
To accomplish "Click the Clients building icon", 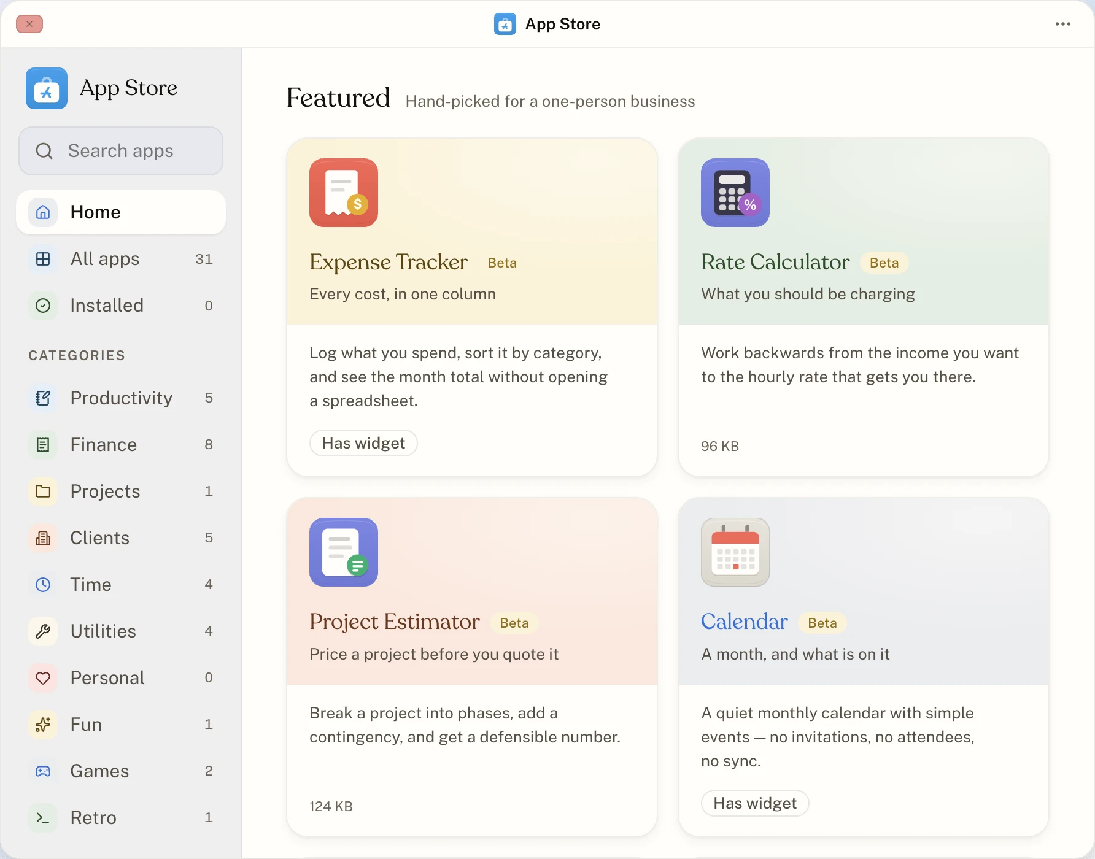I will (x=43, y=538).
